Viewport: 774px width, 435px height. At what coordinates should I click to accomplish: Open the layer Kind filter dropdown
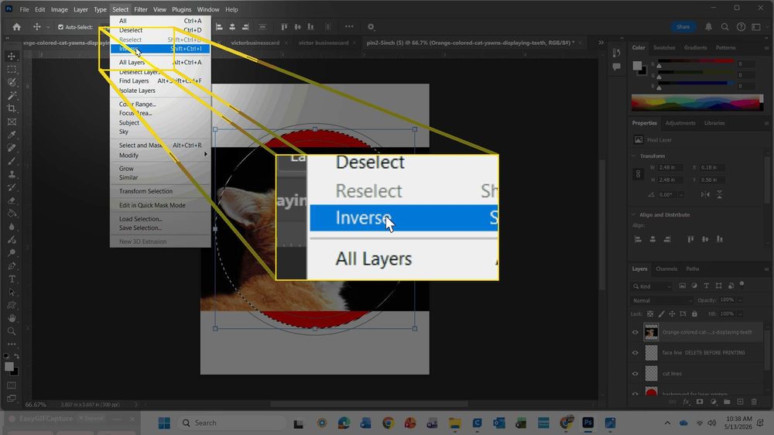click(652, 286)
